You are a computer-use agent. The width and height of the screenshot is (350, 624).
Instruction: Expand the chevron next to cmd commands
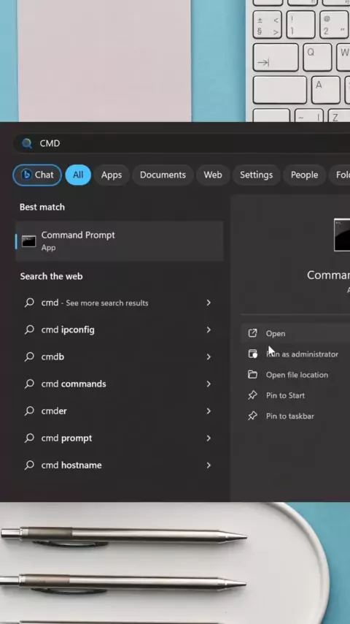point(209,384)
